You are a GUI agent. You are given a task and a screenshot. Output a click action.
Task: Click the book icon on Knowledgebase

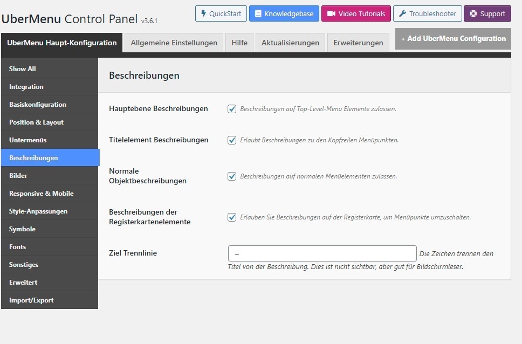coord(258,13)
